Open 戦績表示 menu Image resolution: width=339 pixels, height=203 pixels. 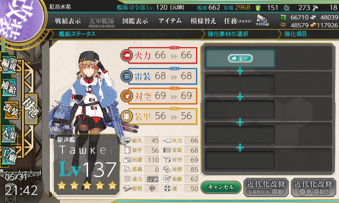[68, 21]
